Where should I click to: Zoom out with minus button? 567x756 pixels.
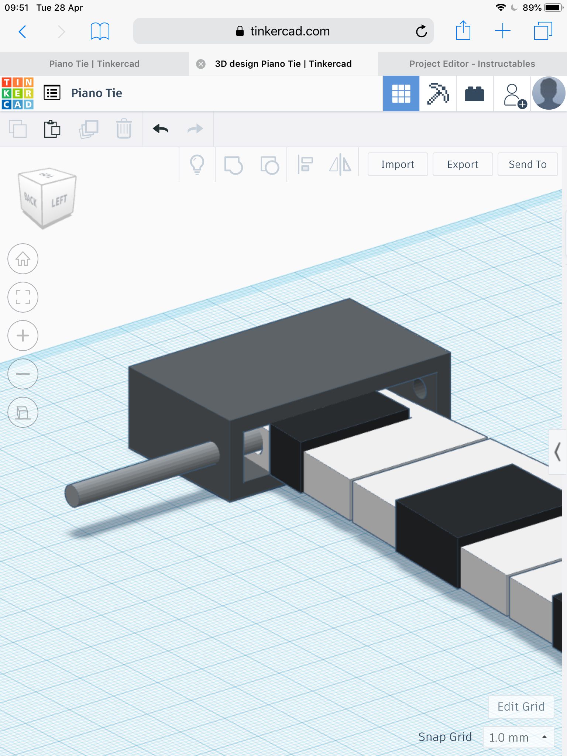click(x=23, y=374)
